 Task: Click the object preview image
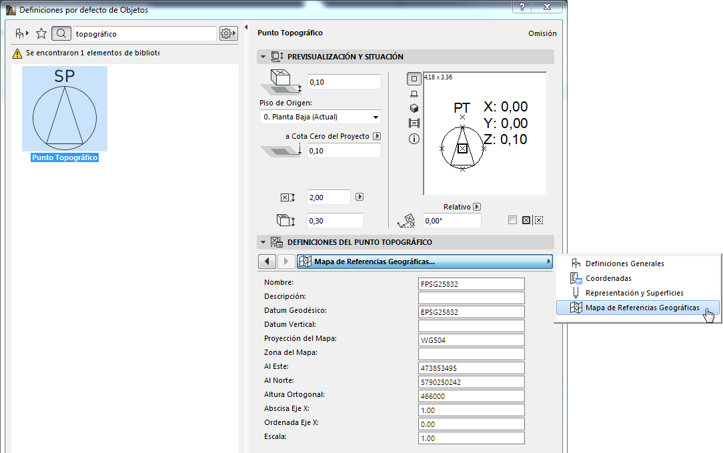coord(485,133)
